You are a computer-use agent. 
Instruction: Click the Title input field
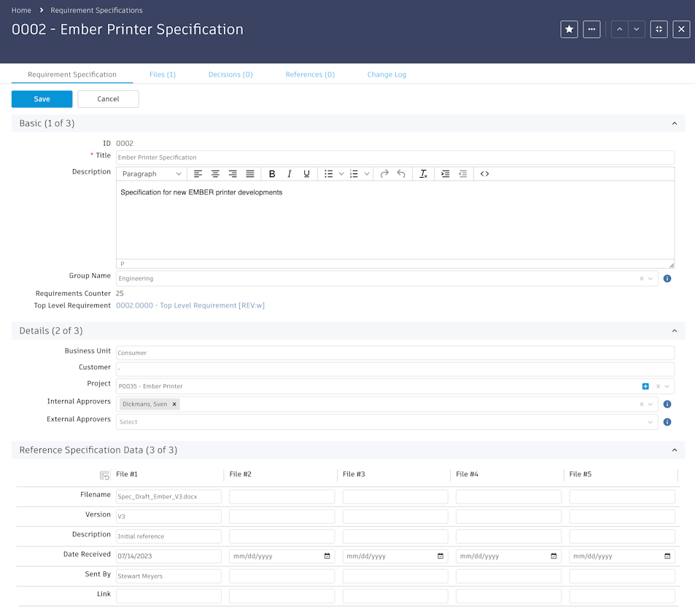[x=395, y=157]
